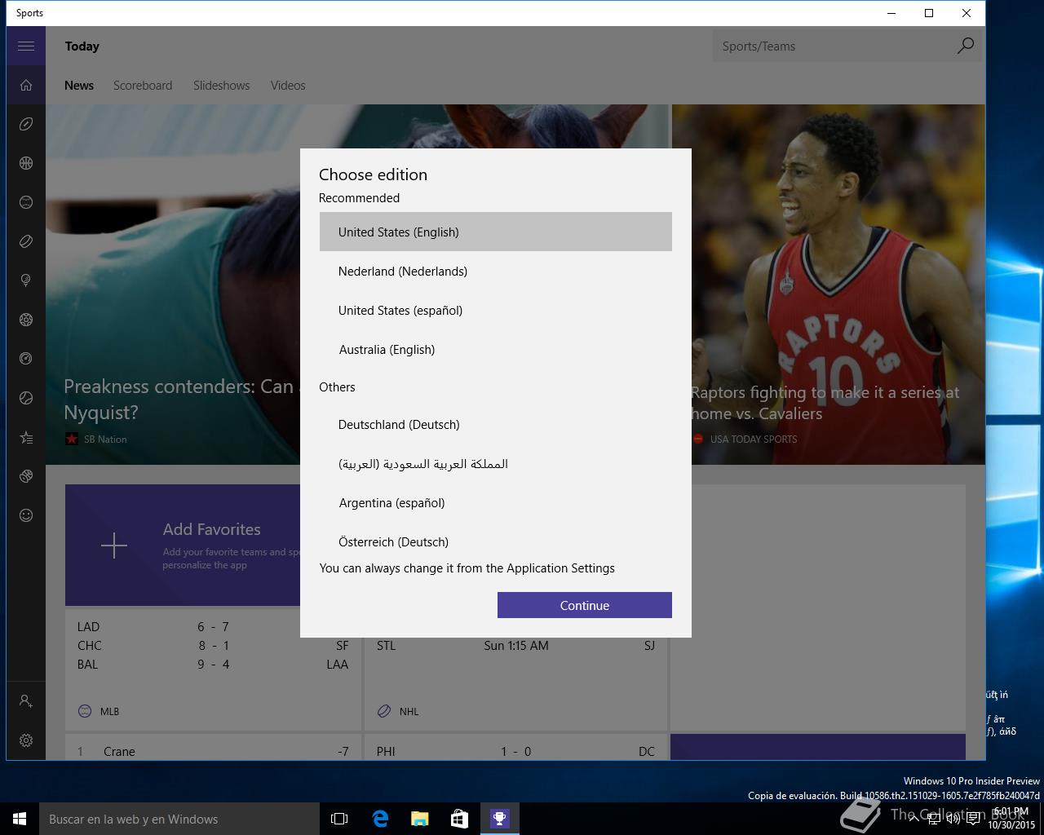The height and width of the screenshot is (835, 1044).
Task: Click the MLB league label
Action: [x=109, y=711]
